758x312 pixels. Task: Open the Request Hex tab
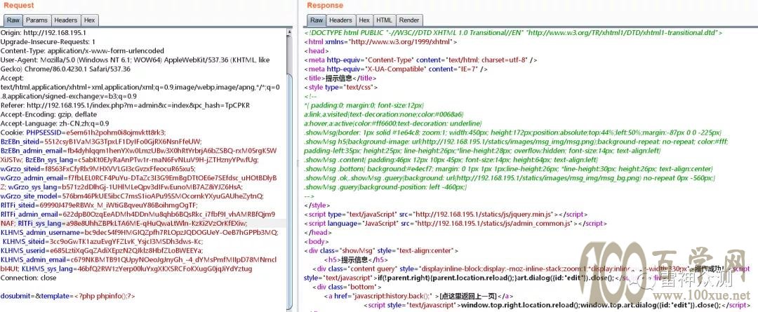89,20
